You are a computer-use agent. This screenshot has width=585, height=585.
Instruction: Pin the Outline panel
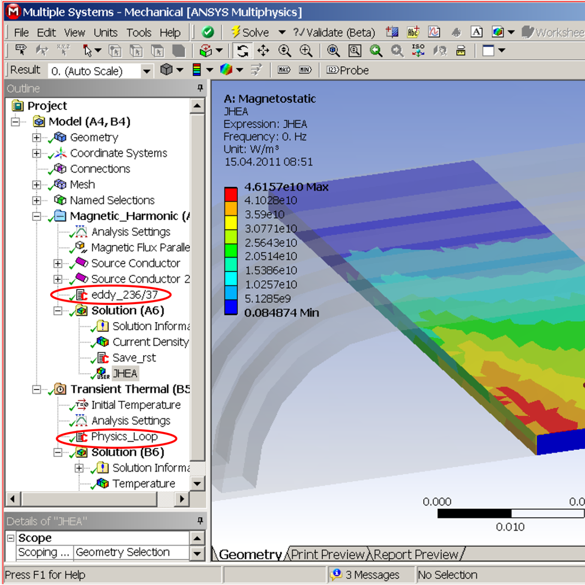(x=200, y=88)
